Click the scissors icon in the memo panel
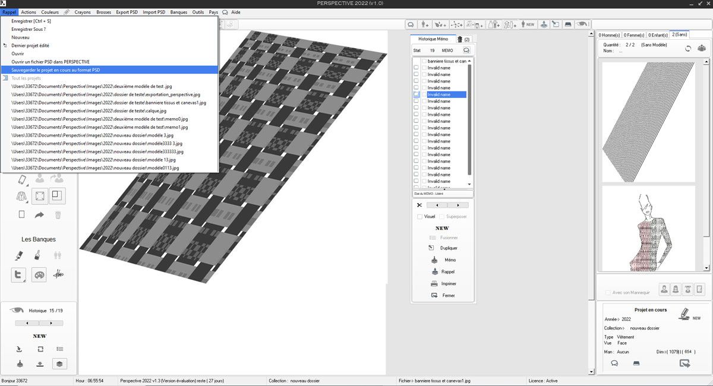Viewport: 713px width, 386px height. coord(419,205)
